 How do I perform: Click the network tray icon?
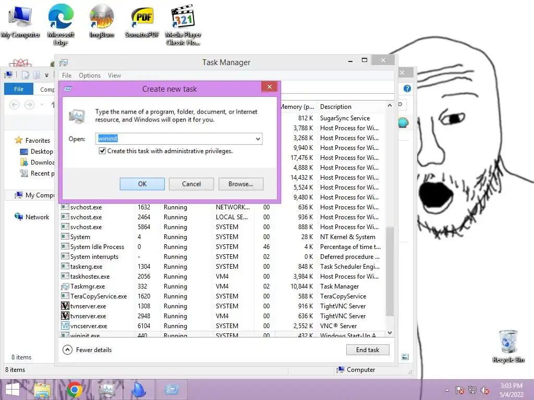(x=472, y=390)
